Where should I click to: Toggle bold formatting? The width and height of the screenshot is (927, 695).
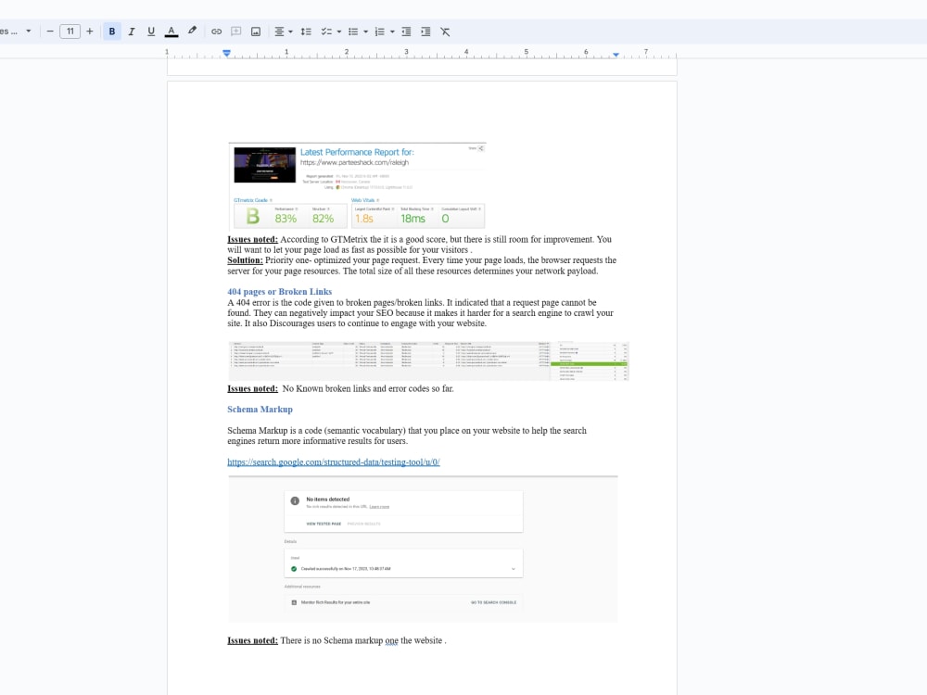pyautogui.click(x=112, y=32)
